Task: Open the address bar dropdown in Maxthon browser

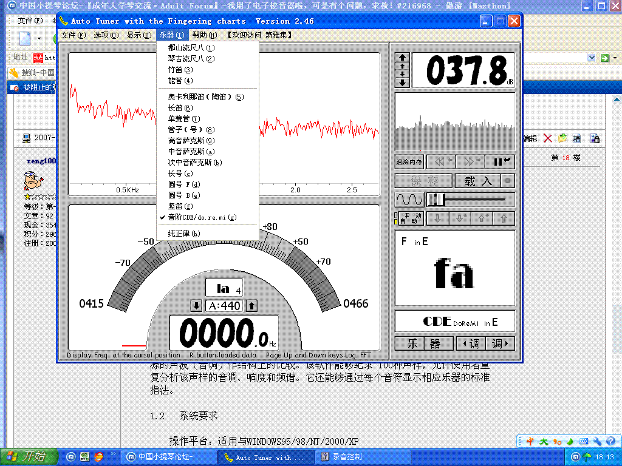Action: pos(592,58)
